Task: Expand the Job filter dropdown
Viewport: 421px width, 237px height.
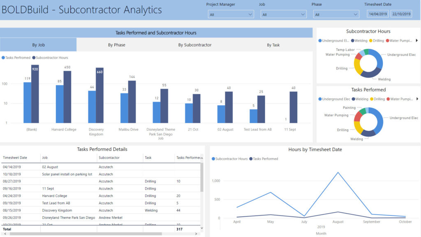Action: (283, 14)
